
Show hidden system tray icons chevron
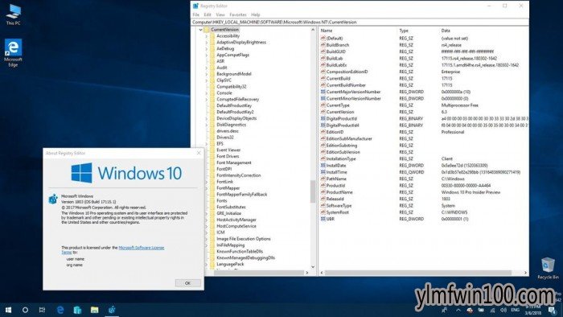pos(458,310)
